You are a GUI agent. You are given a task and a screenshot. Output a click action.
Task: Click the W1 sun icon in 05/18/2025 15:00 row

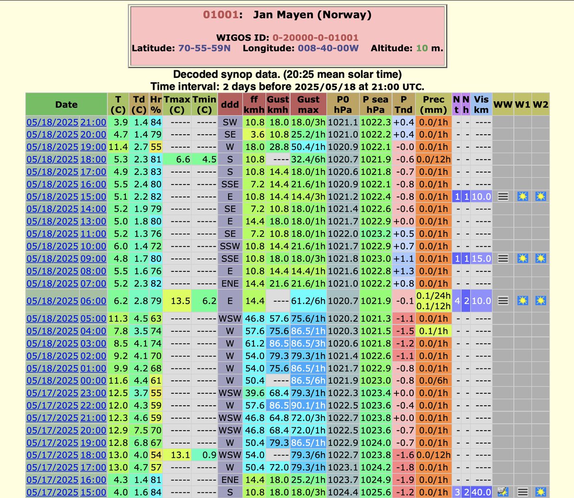click(x=523, y=196)
